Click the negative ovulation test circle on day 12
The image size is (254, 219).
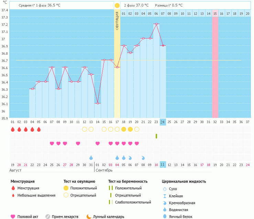click(85, 129)
